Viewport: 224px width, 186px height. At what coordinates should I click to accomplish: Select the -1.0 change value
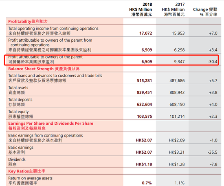(214, 140)
